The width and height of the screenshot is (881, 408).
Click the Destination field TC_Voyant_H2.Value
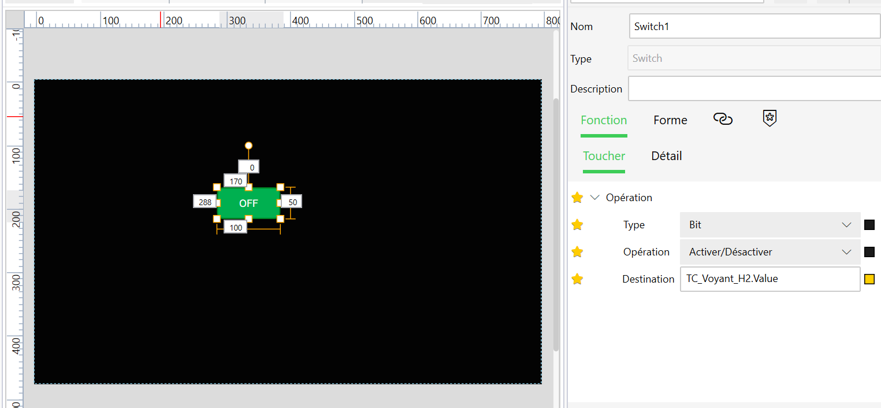pyautogui.click(x=770, y=279)
